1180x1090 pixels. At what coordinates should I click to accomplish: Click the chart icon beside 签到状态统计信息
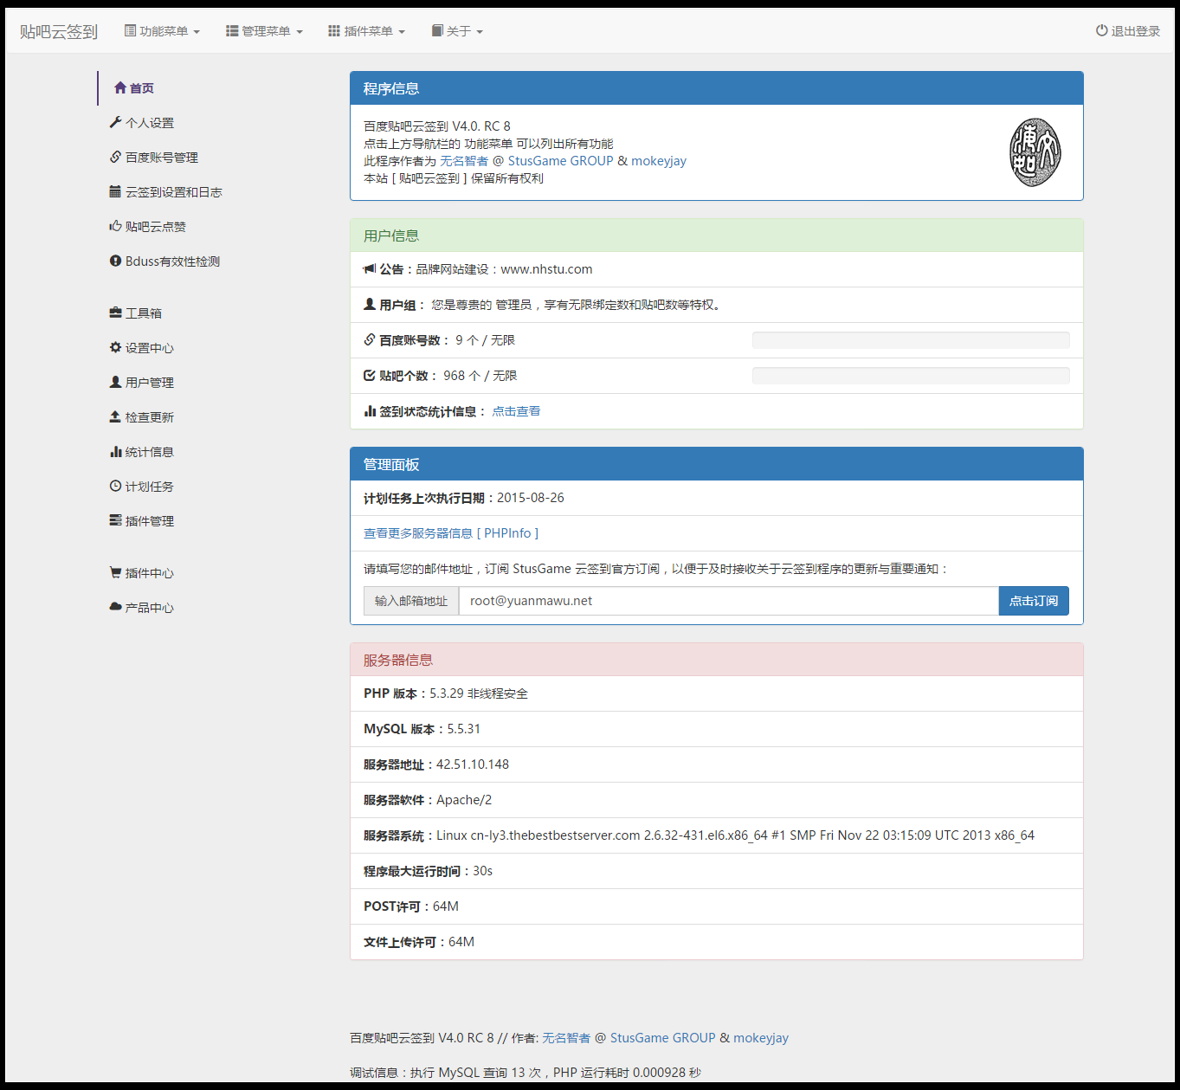(370, 411)
